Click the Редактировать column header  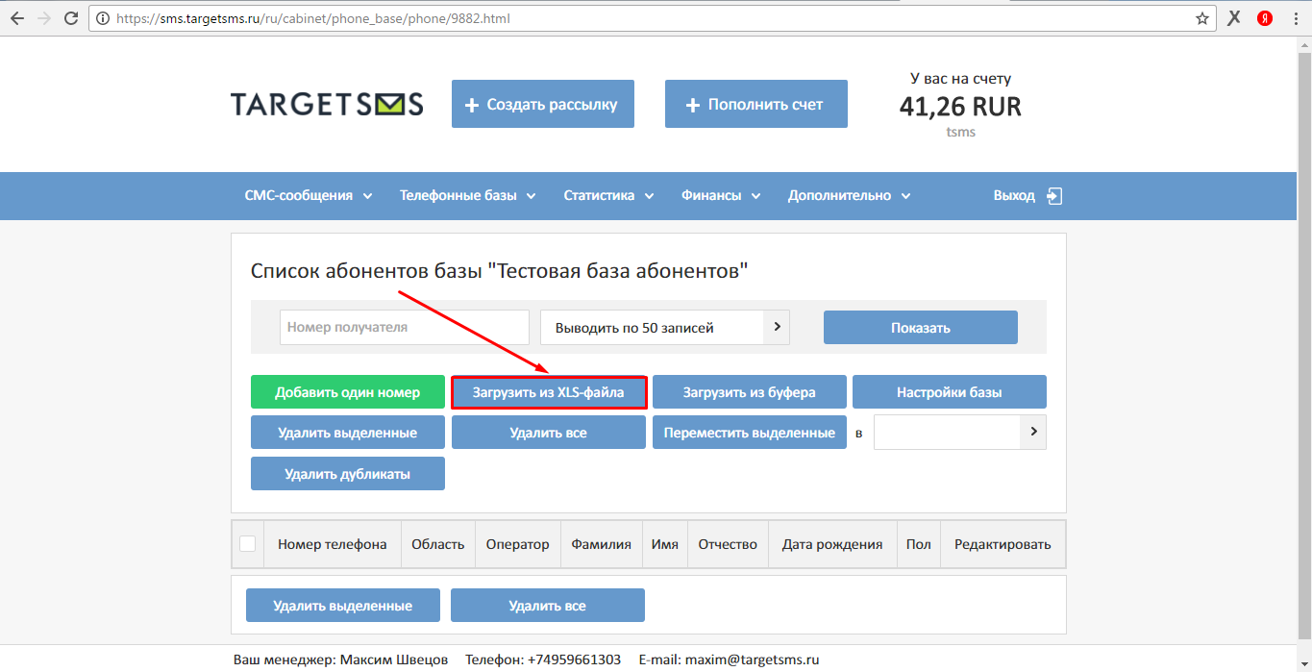coord(1003,544)
